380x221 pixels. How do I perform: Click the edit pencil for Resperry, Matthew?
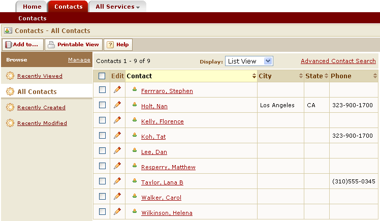coord(117,166)
